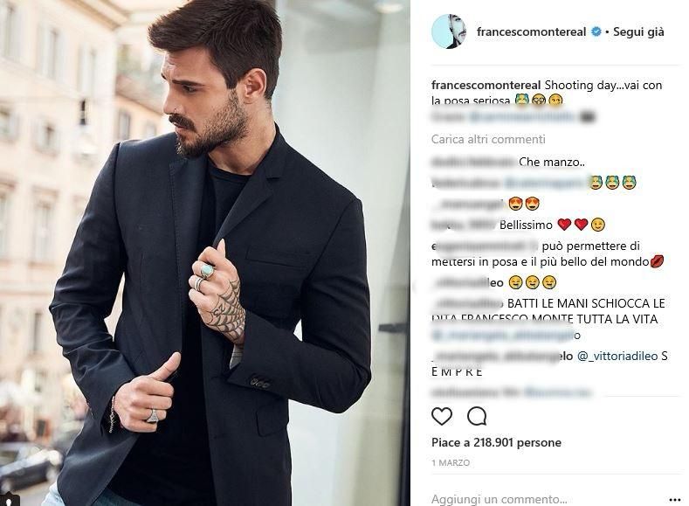This screenshot has height=506, width=689.
Task: Click the francescomontereal profile avatar
Action: pyautogui.click(x=449, y=31)
